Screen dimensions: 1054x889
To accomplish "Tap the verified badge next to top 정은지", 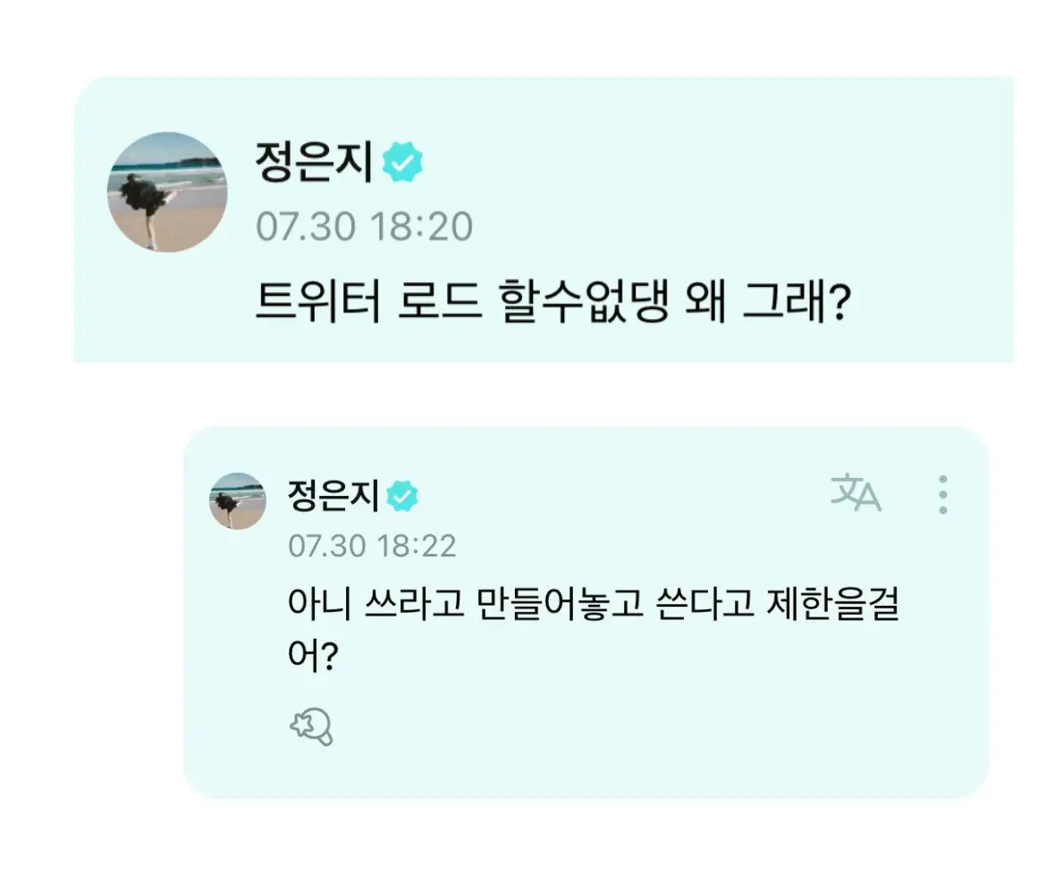I will point(402,162).
